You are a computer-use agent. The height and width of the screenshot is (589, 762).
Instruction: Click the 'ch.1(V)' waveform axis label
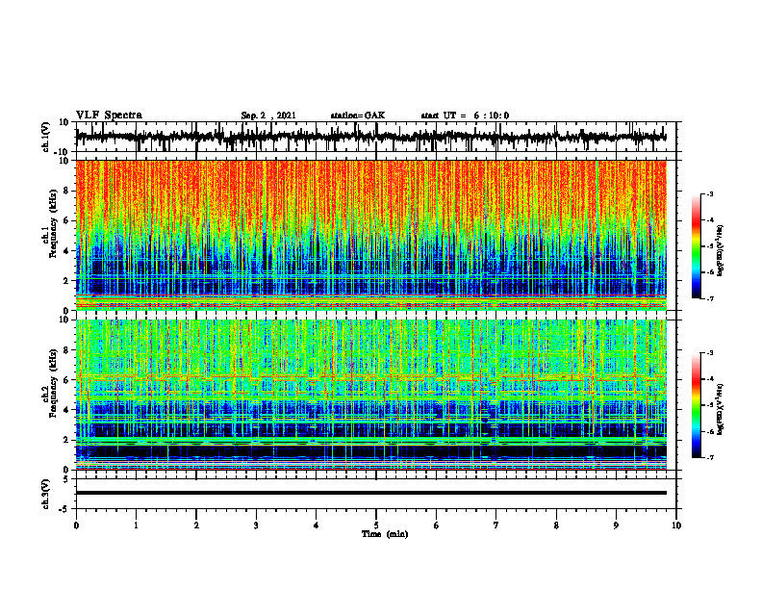click(x=45, y=137)
